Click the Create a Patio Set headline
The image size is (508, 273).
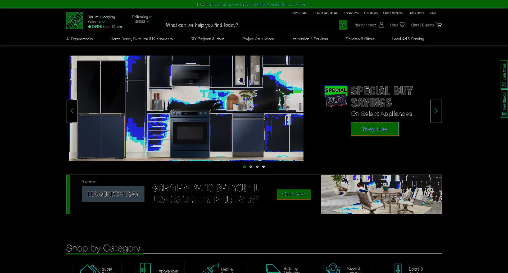[206, 194]
